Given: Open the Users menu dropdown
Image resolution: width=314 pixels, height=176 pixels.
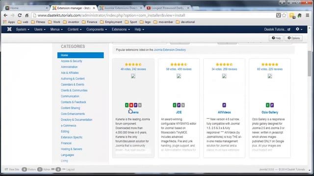Looking at the screenshot, I should (40, 29).
